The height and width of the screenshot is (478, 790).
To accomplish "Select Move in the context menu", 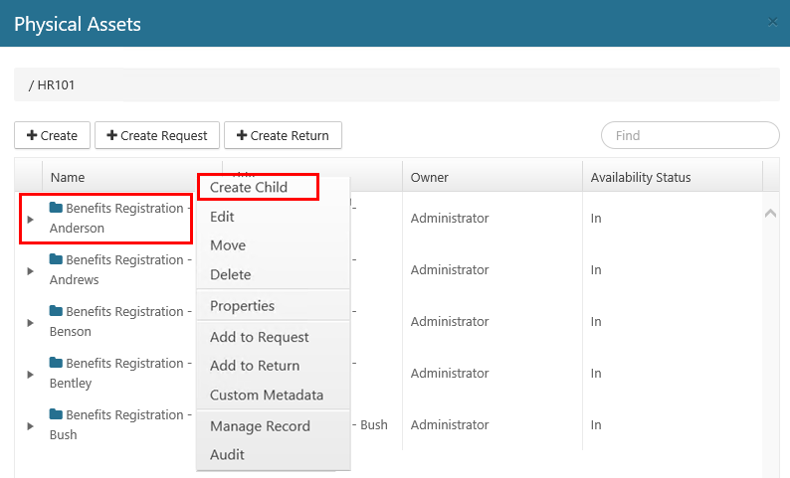I will coord(228,245).
